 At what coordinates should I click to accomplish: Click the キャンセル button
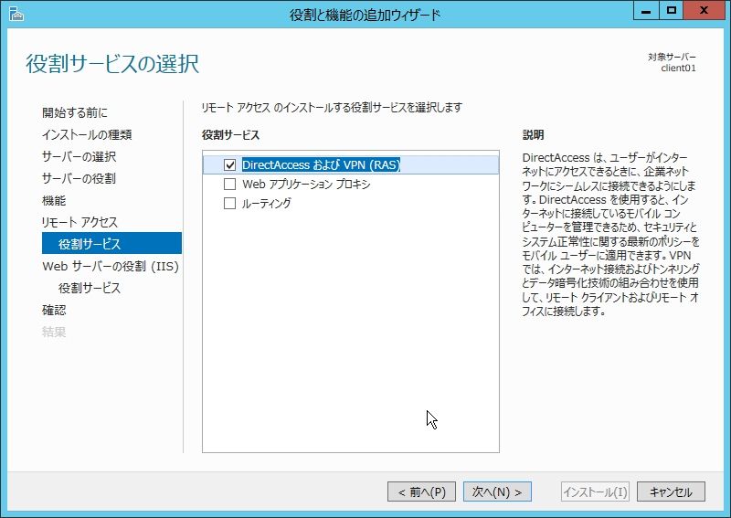tap(671, 492)
